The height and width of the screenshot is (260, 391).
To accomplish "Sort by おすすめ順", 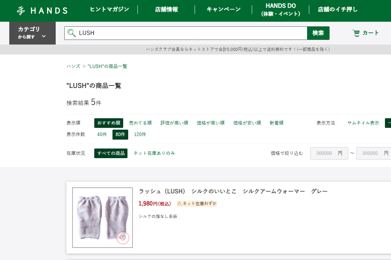I will pyautogui.click(x=109, y=123).
